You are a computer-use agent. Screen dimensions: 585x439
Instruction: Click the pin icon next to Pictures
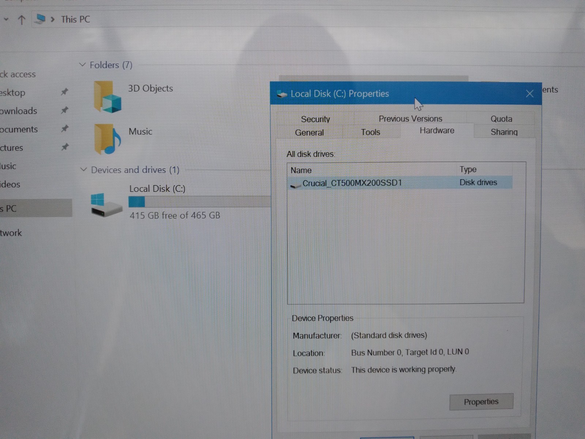point(65,147)
